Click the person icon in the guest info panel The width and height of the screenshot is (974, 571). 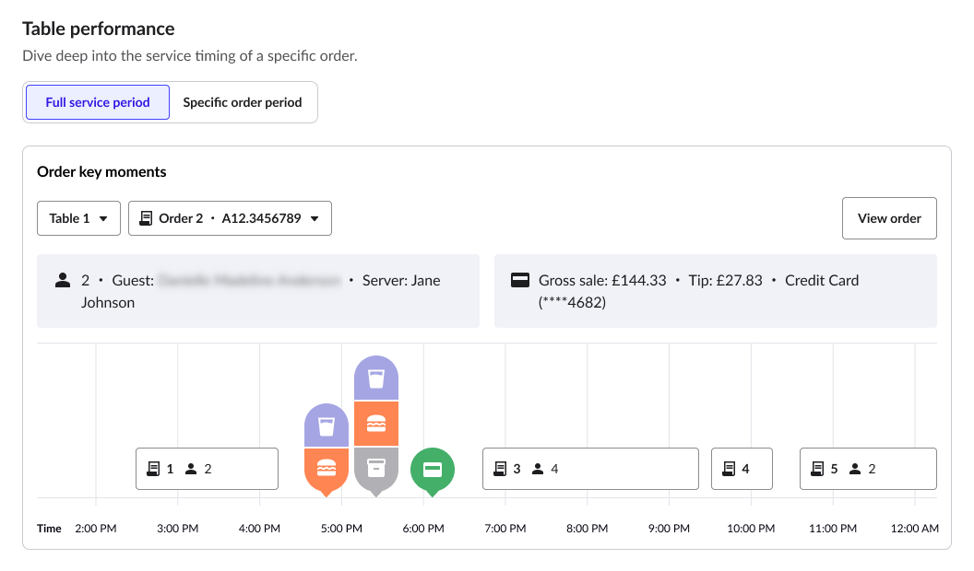(x=63, y=281)
